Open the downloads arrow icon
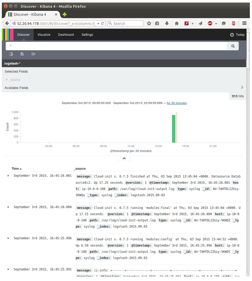 click(167, 23)
